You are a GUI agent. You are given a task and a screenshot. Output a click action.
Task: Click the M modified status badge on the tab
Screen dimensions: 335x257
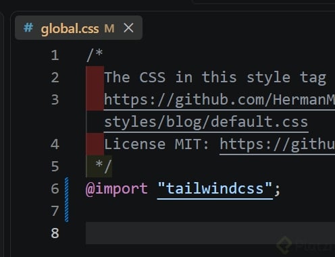(x=109, y=28)
